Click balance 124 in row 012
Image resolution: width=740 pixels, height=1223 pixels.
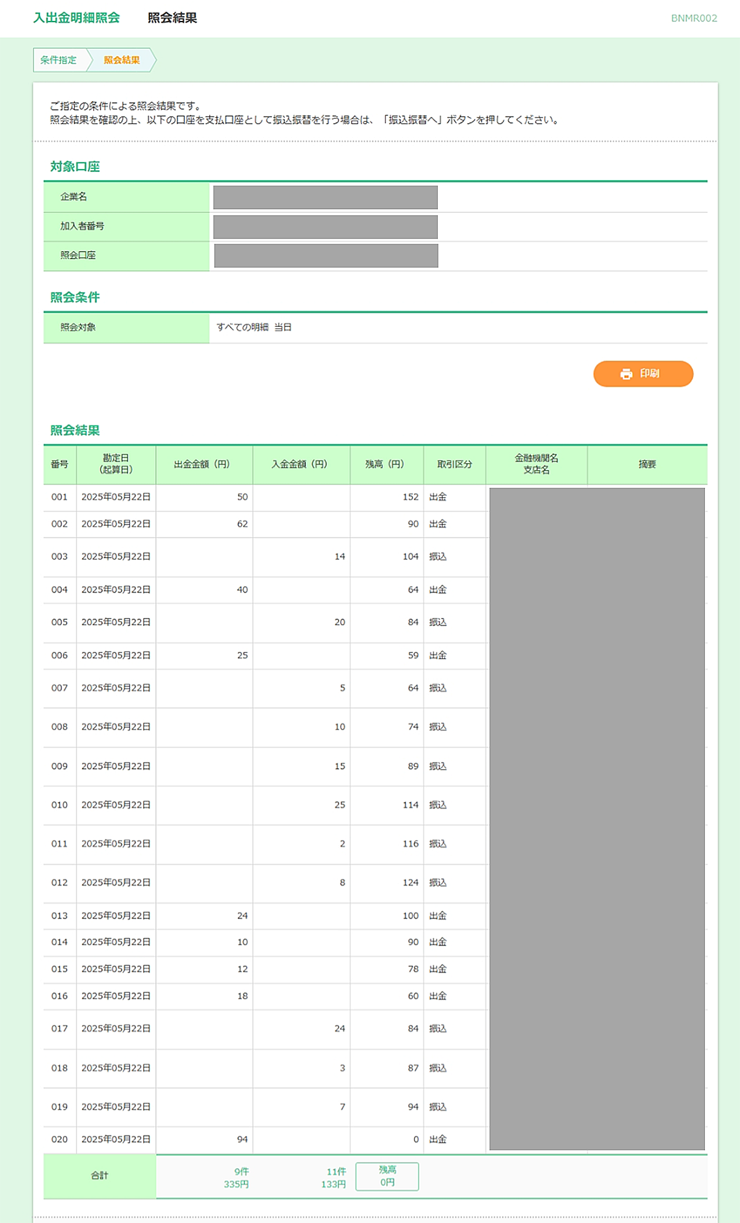point(411,883)
